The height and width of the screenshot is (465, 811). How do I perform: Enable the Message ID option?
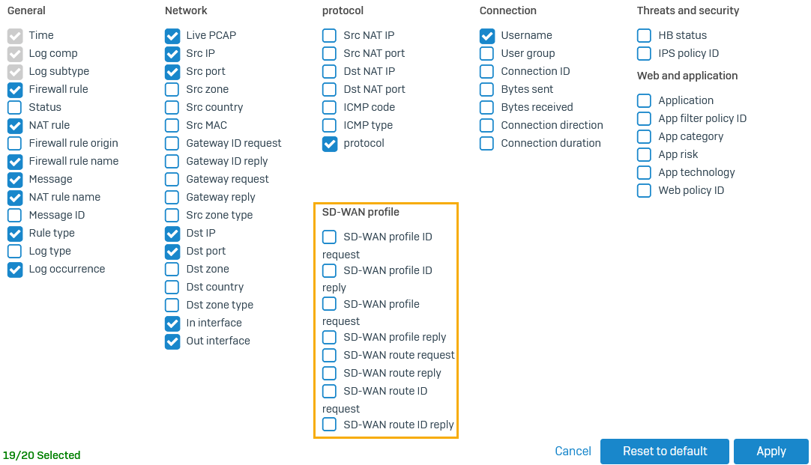click(15, 215)
